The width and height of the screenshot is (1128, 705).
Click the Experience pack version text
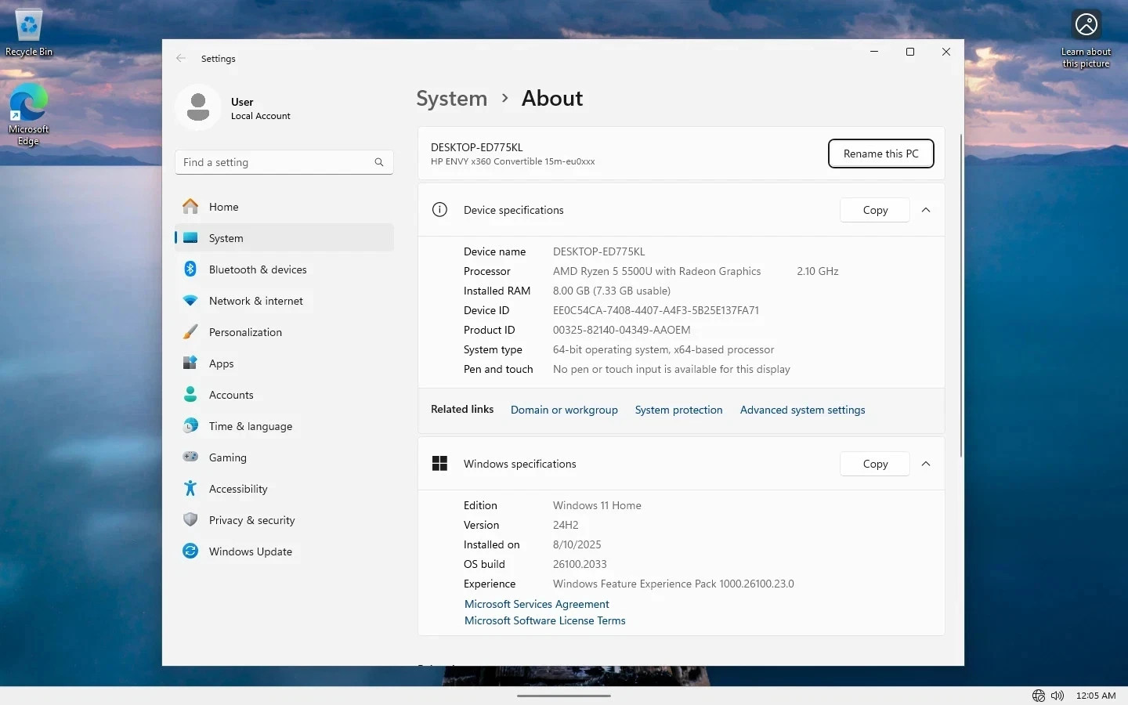674,584
